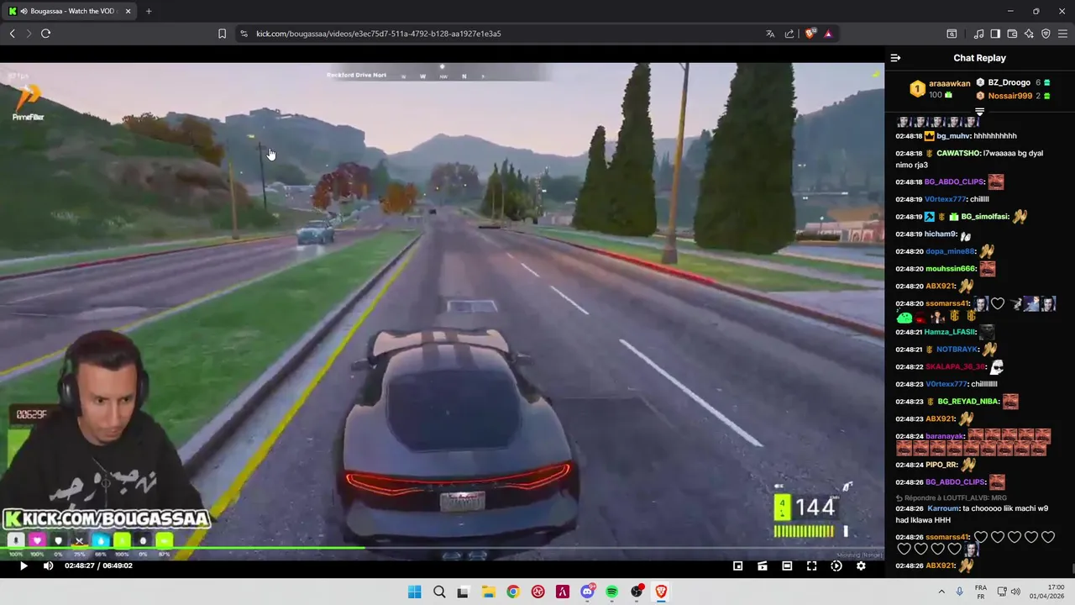Close the Bougassaa browser tab
Screen dimensions: 1075x605
pos(128,11)
